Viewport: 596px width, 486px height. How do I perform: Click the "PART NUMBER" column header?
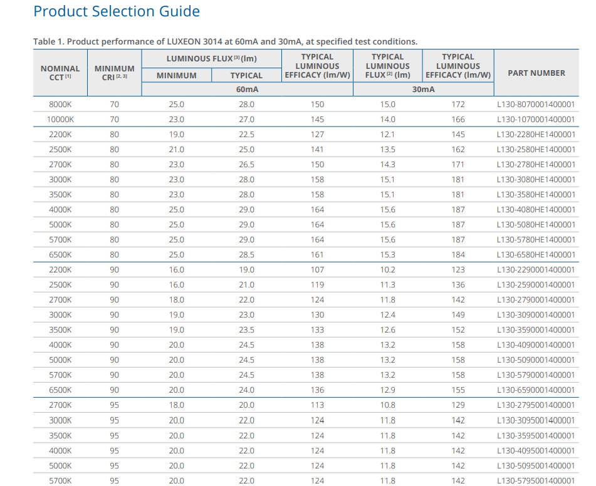(536, 73)
